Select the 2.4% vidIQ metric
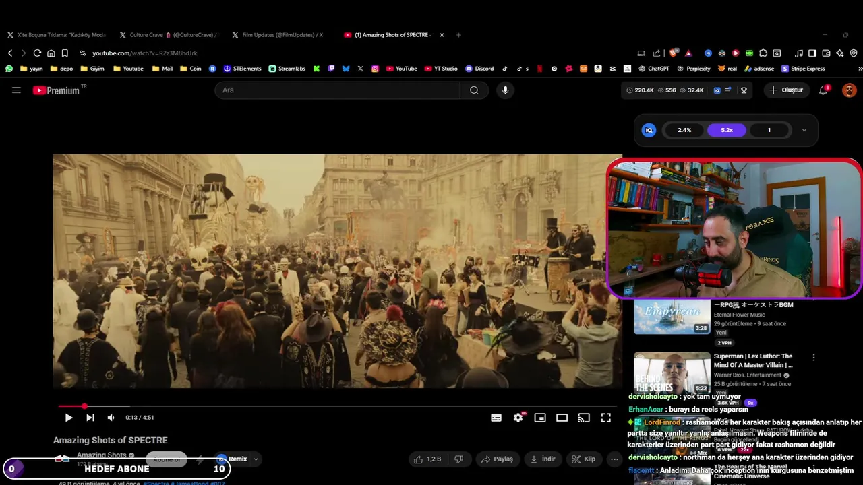Screen dimensions: 863x485 tap(684, 130)
